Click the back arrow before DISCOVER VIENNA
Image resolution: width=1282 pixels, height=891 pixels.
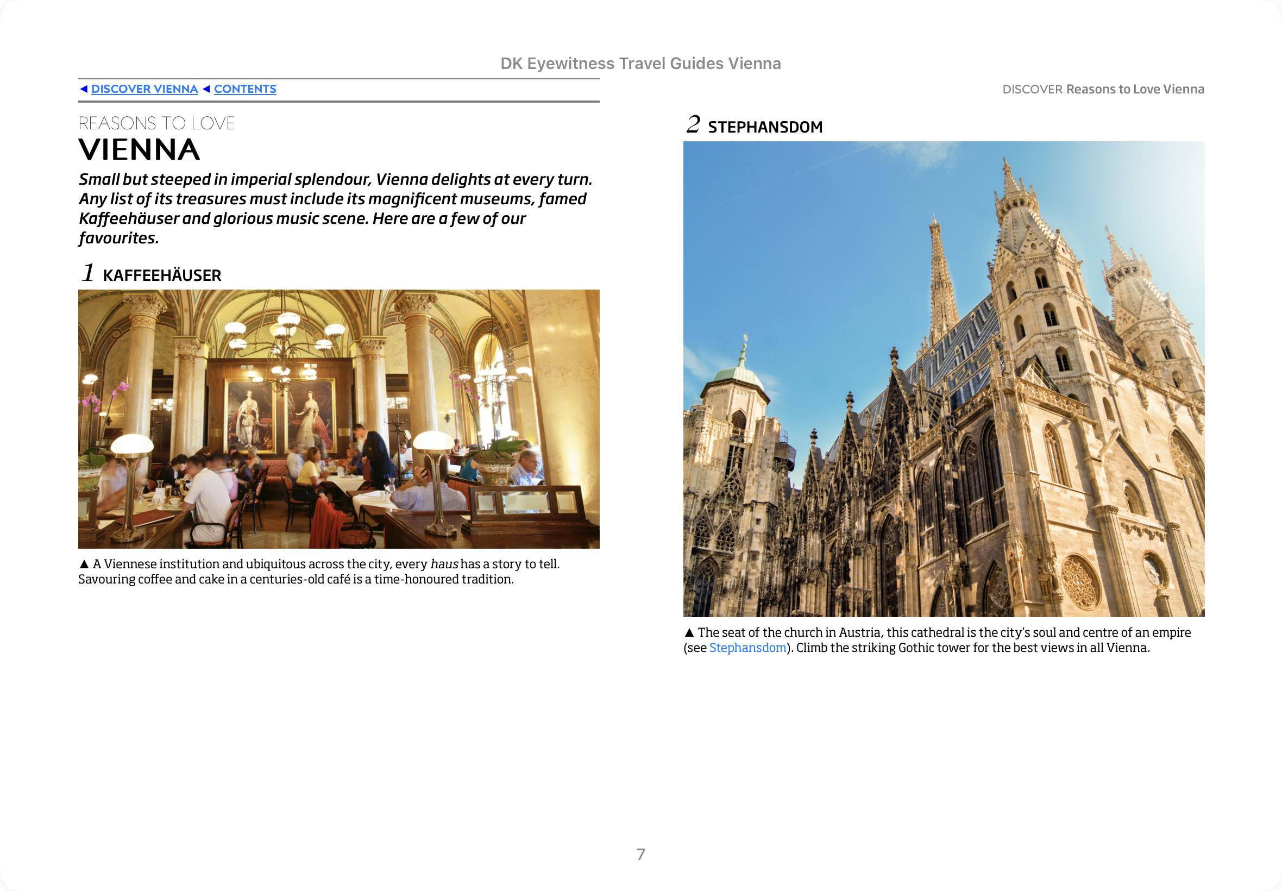coord(84,89)
